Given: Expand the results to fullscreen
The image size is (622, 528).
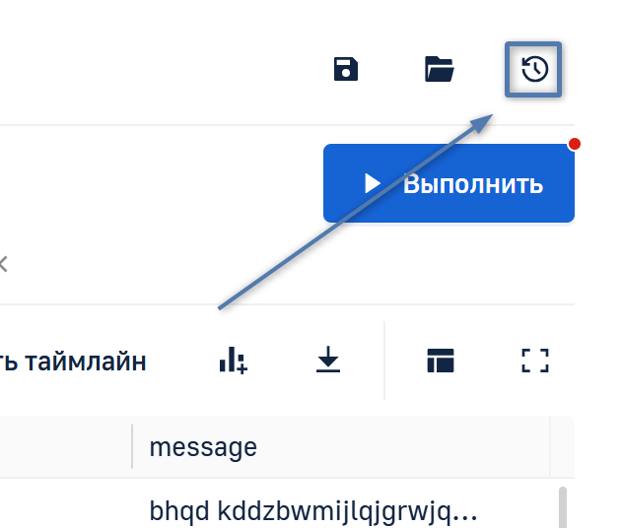Looking at the screenshot, I should point(534,361).
